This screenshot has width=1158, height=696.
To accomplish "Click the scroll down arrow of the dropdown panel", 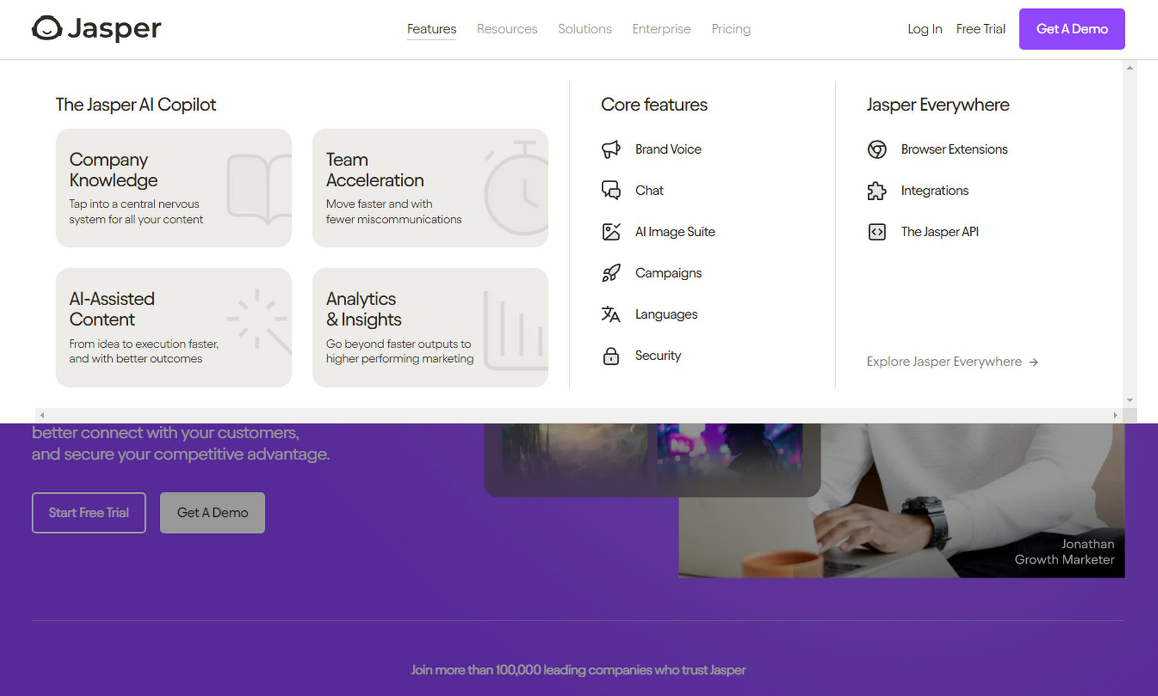I will (x=1129, y=401).
